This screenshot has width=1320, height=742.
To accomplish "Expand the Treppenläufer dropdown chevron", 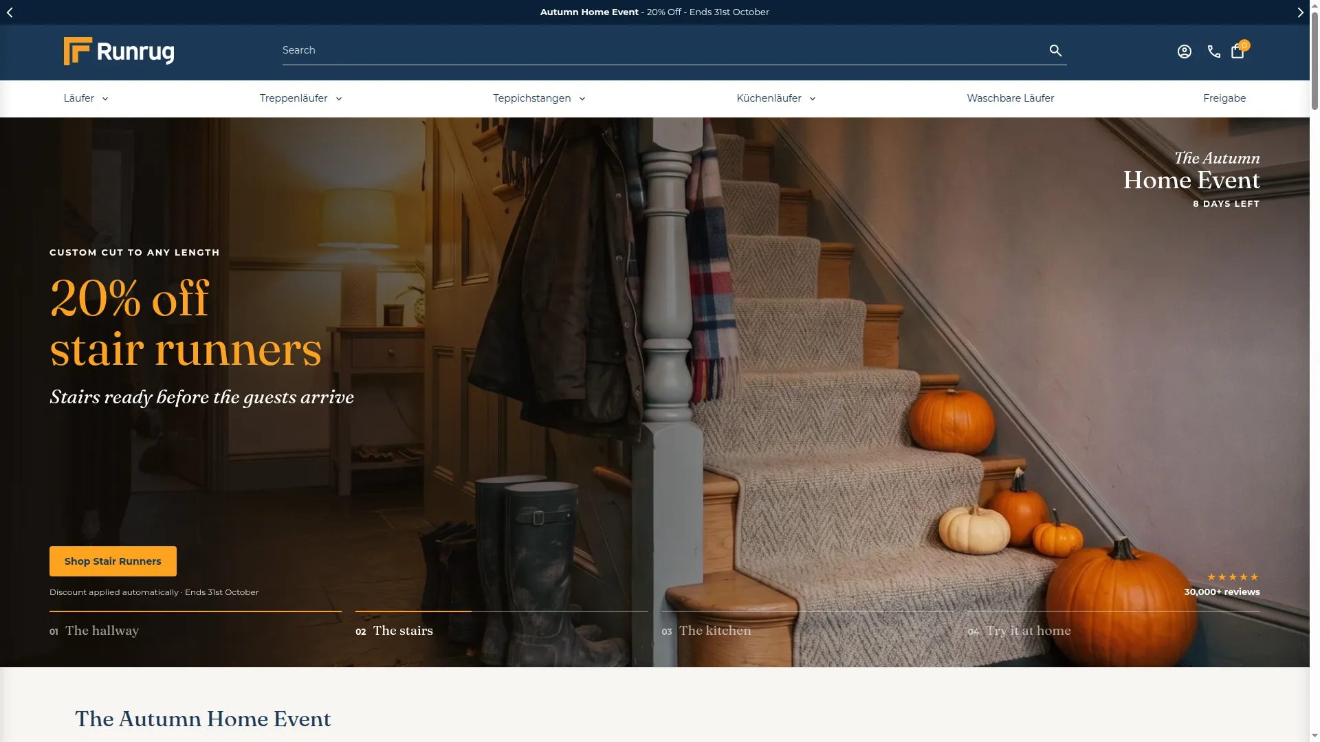I will [x=339, y=99].
